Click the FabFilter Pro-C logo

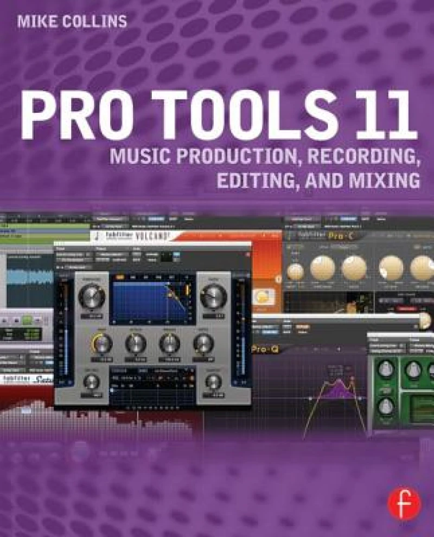point(325,234)
